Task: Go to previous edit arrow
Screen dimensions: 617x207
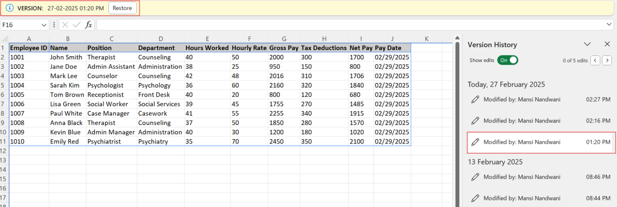Action: [595, 60]
